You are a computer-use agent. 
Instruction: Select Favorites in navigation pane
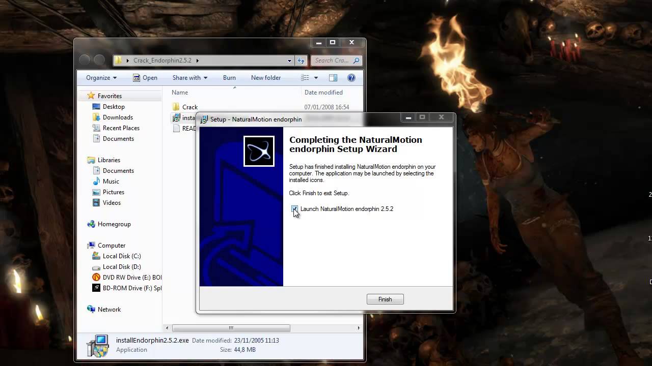tap(110, 96)
